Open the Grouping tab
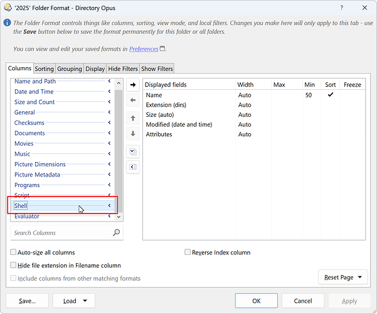Image resolution: width=377 pixels, height=314 pixels. pyautogui.click(x=70, y=68)
